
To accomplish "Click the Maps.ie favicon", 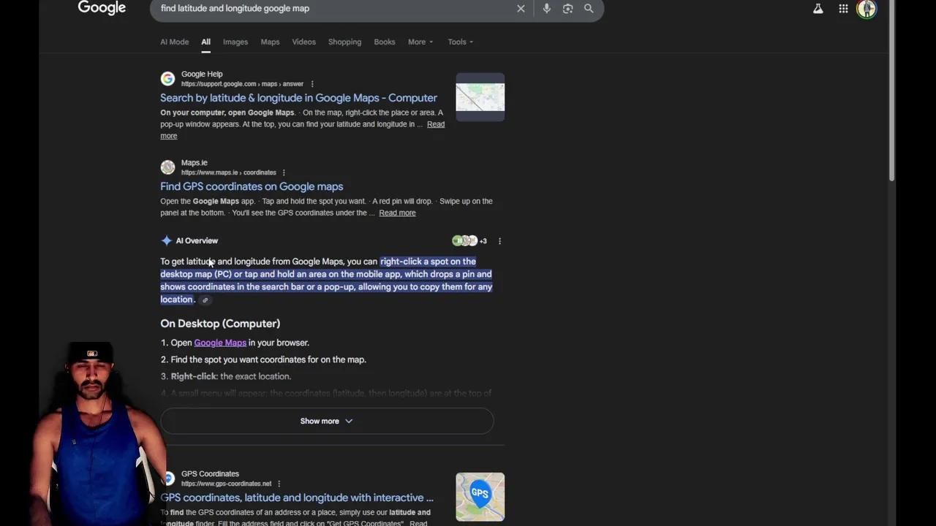I will pos(167,167).
